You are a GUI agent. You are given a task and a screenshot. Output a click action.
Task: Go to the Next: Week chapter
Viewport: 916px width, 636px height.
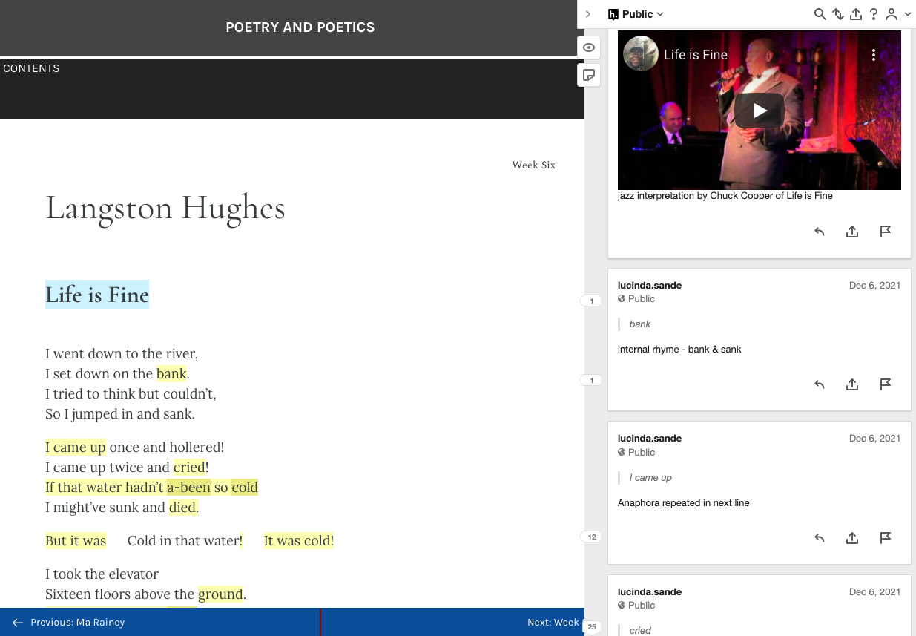(553, 622)
